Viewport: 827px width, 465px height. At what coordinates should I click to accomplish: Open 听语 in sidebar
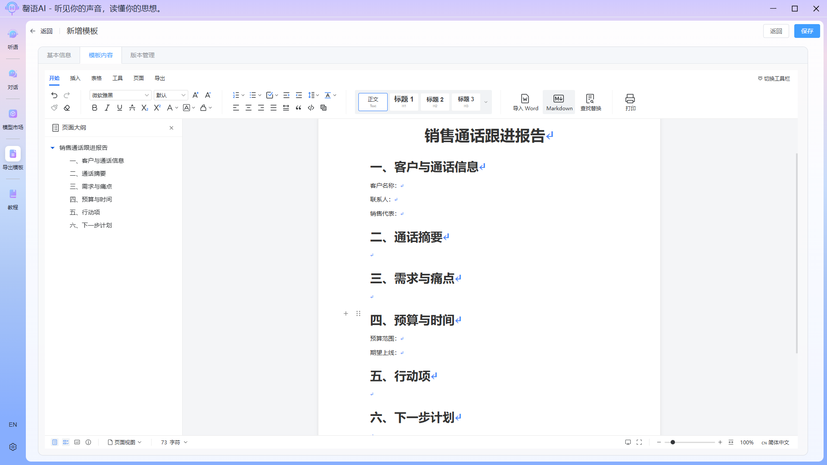point(13,40)
